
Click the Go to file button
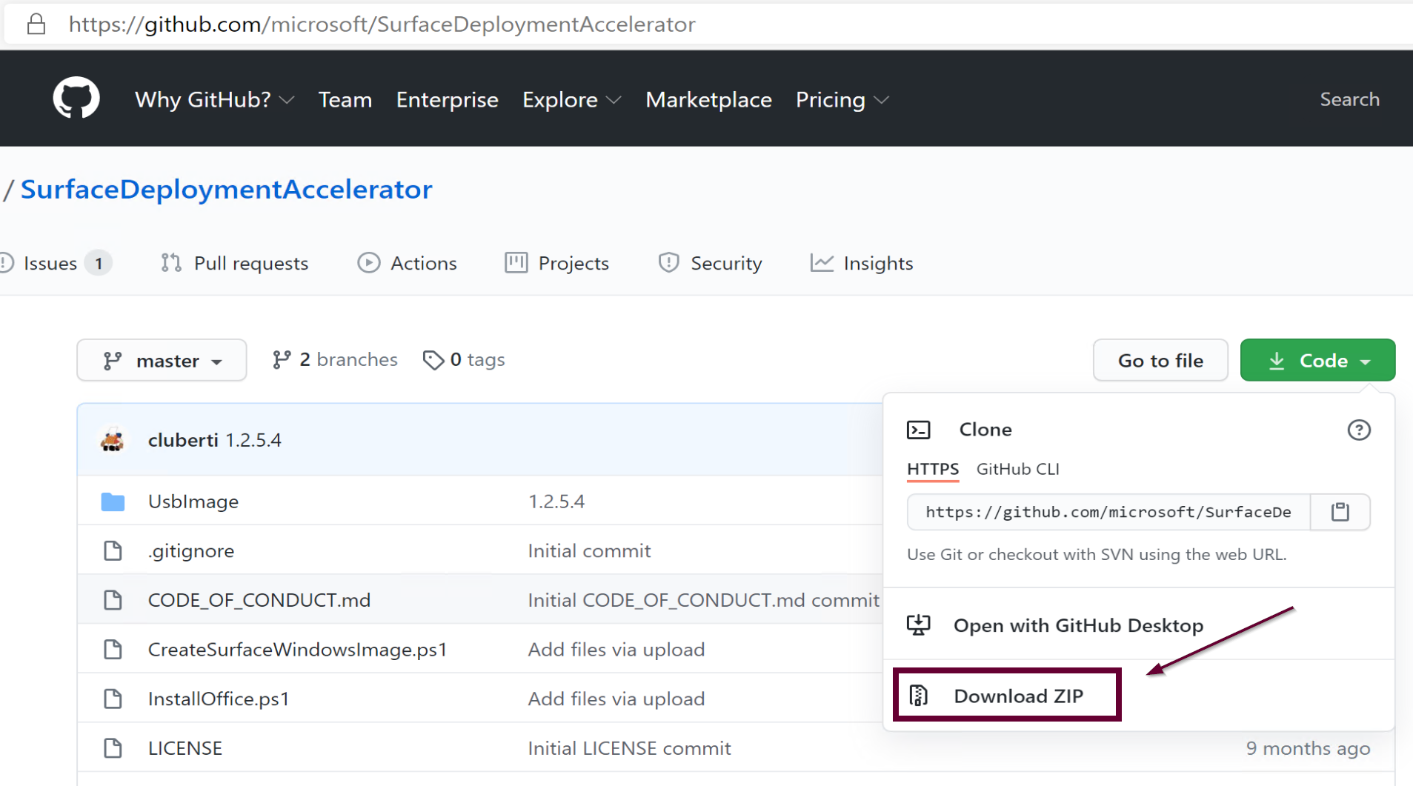coord(1160,361)
